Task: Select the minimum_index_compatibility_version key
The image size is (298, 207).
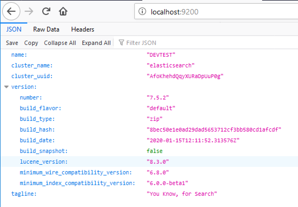Action: 77,183
